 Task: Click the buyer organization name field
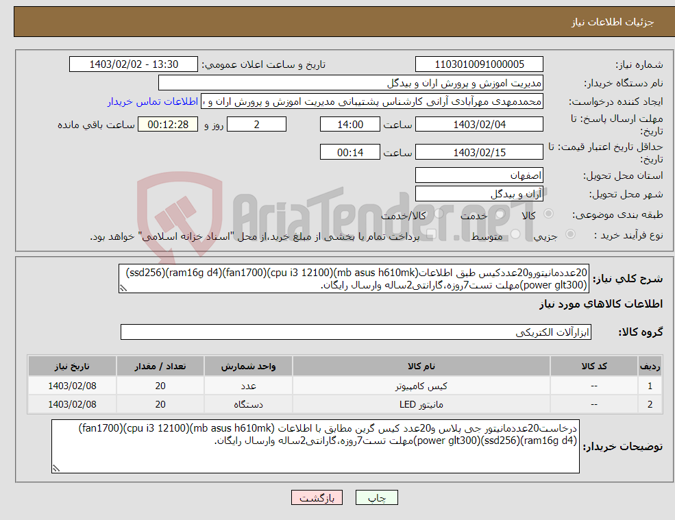pos(351,83)
